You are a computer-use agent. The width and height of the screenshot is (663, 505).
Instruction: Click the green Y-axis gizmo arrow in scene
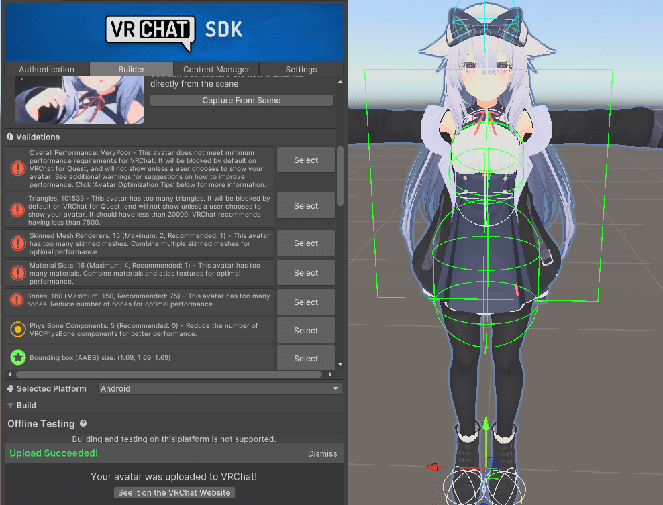tap(486, 424)
